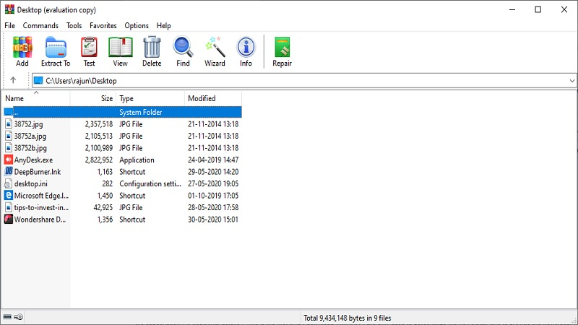
Task: Click the Repair archive icon
Action: tap(282, 47)
